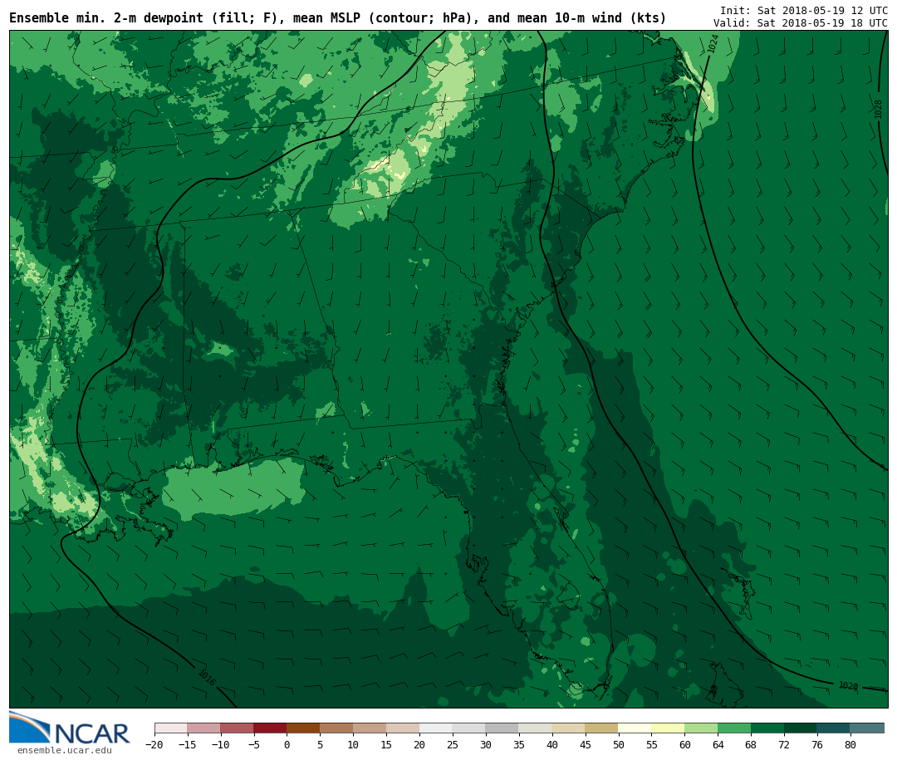
Task: Click the colorbar tick label -20
Action: [154, 744]
